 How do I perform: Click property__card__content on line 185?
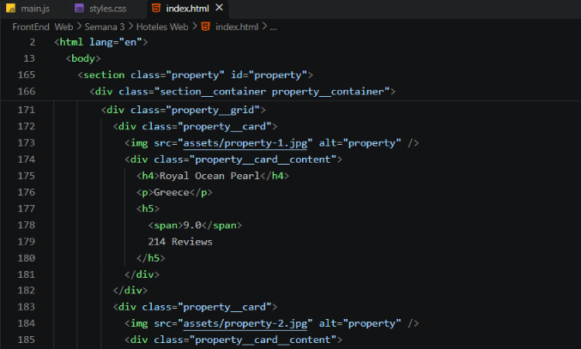coord(263,340)
